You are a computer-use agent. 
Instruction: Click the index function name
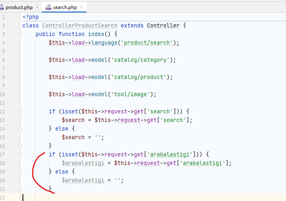96,34
